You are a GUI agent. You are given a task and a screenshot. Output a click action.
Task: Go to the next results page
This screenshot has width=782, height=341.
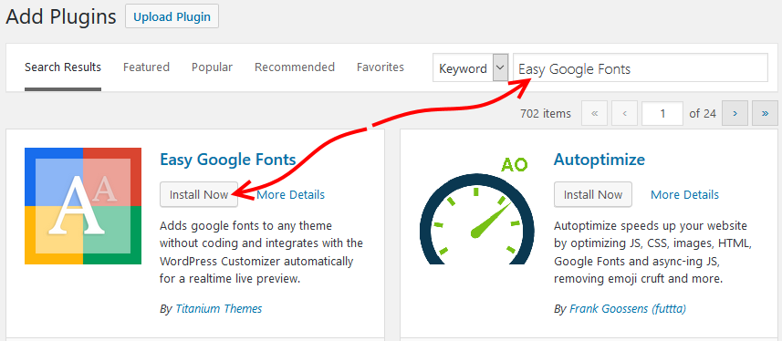tap(735, 114)
